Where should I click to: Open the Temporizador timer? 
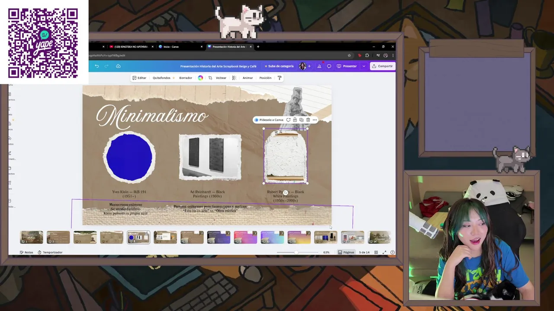point(50,252)
